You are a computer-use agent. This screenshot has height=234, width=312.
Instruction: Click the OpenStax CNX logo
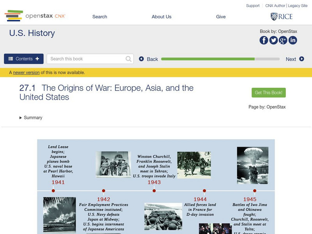pos(35,16)
